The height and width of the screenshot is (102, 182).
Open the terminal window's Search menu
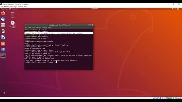[x=39, y=28]
